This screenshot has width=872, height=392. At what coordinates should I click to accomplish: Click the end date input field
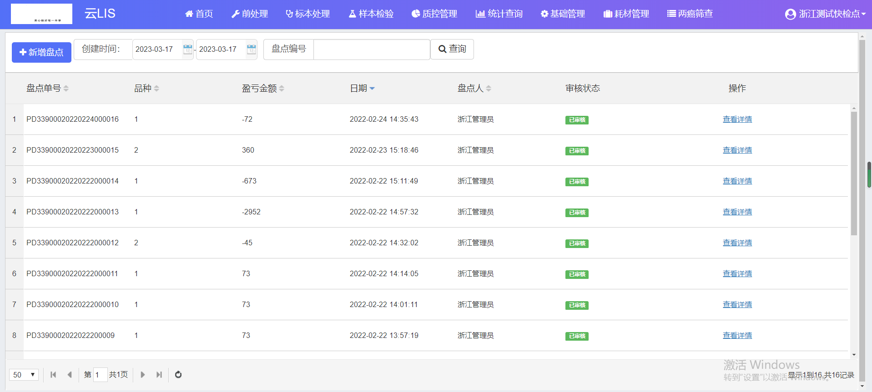coord(222,49)
